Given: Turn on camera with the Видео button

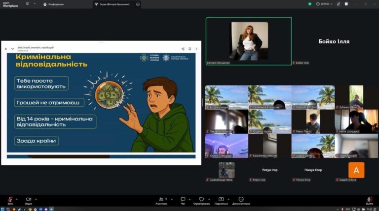Looking at the screenshot, I should 28,200.
